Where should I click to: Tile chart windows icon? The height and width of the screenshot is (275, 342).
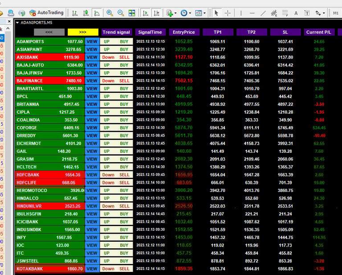132,13
